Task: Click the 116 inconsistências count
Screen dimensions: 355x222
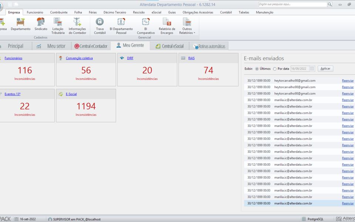Action: tap(25, 70)
